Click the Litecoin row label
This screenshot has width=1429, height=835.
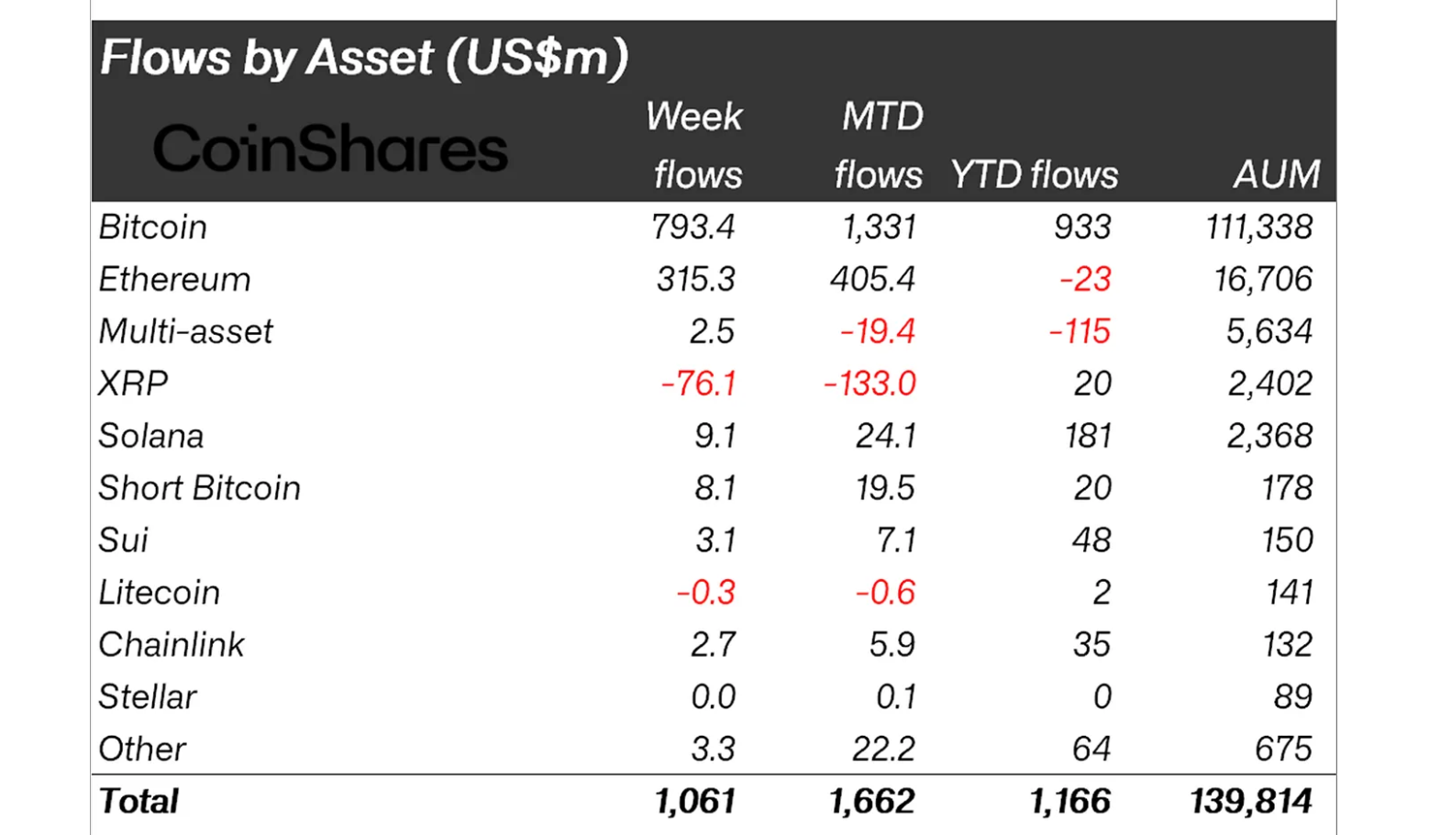pyautogui.click(x=160, y=593)
